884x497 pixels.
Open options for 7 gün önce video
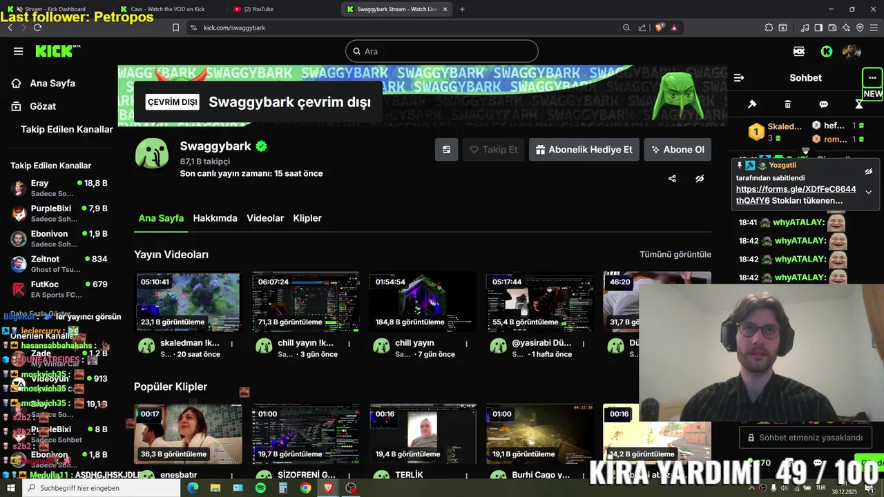466,343
